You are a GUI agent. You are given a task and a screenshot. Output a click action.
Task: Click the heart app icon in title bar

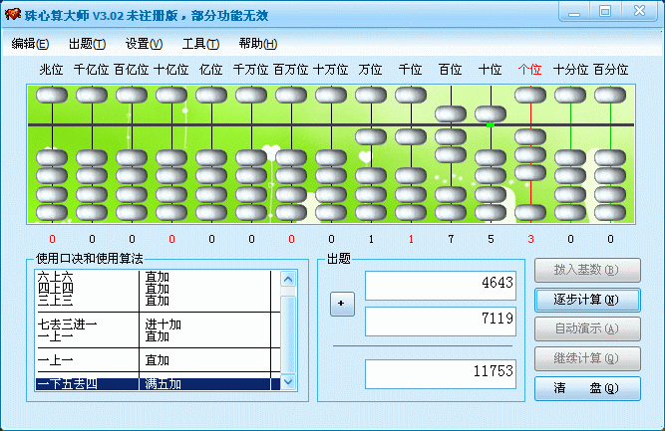12,14
